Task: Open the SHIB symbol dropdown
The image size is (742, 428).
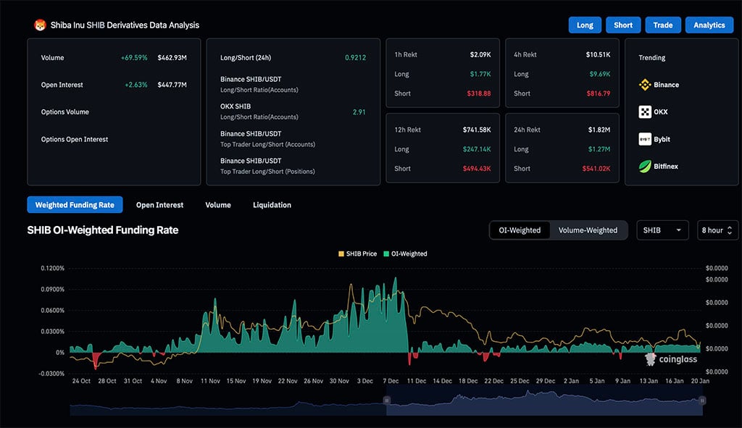Action: point(662,230)
